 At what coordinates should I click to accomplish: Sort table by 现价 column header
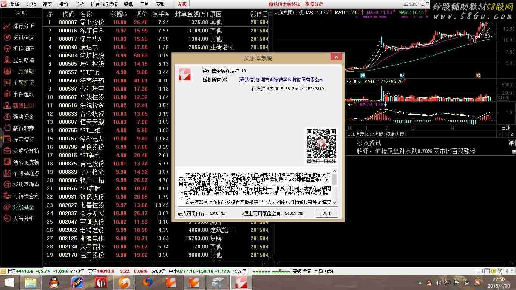(141, 14)
